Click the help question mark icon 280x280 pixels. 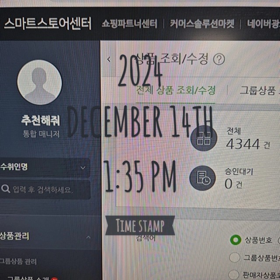219,59
